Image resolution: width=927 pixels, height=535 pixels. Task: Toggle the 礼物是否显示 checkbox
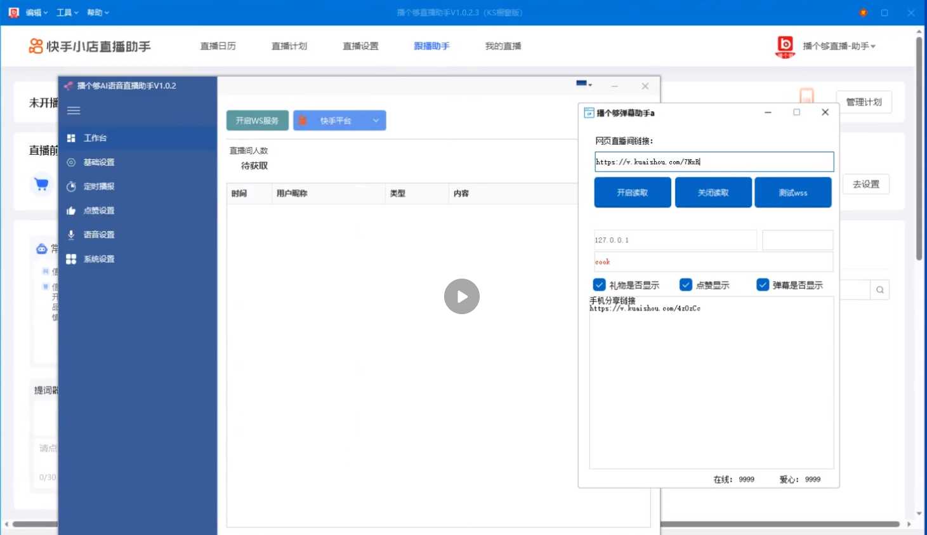tap(600, 285)
